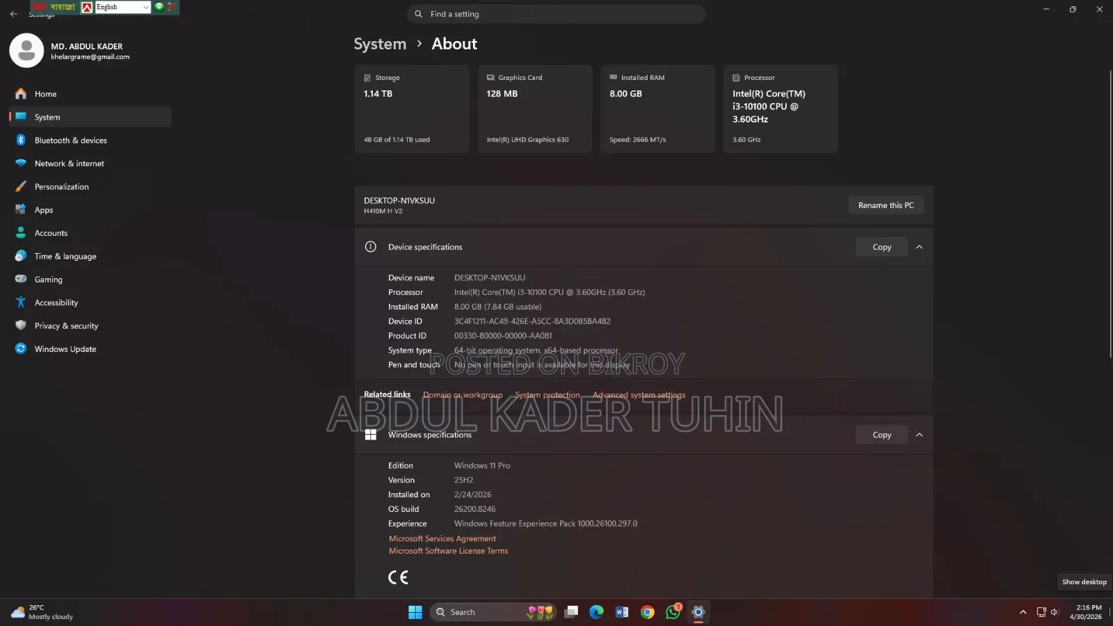Open Microsoft Word from the taskbar

pyautogui.click(x=622, y=612)
